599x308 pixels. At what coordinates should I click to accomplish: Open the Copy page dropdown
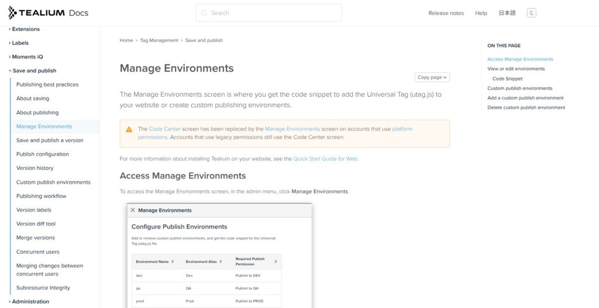[432, 78]
